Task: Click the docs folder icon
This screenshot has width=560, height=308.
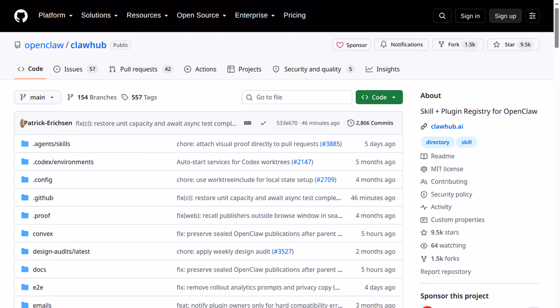Action: point(25,269)
